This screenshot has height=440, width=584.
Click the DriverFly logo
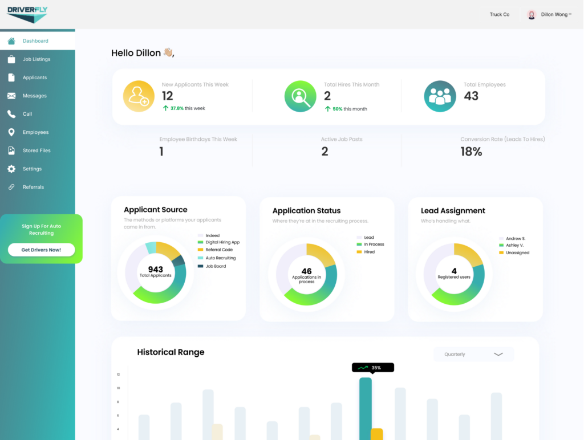click(27, 14)
